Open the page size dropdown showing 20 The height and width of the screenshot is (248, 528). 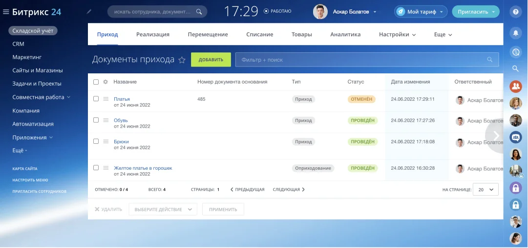tap(486, 190)
